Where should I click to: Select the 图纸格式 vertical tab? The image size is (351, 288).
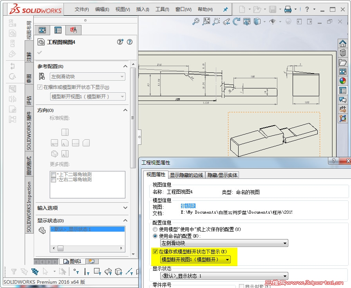29,166
